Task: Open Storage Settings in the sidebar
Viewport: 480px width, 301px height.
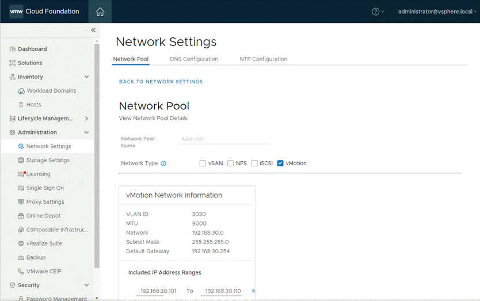Action: (48, 160)
